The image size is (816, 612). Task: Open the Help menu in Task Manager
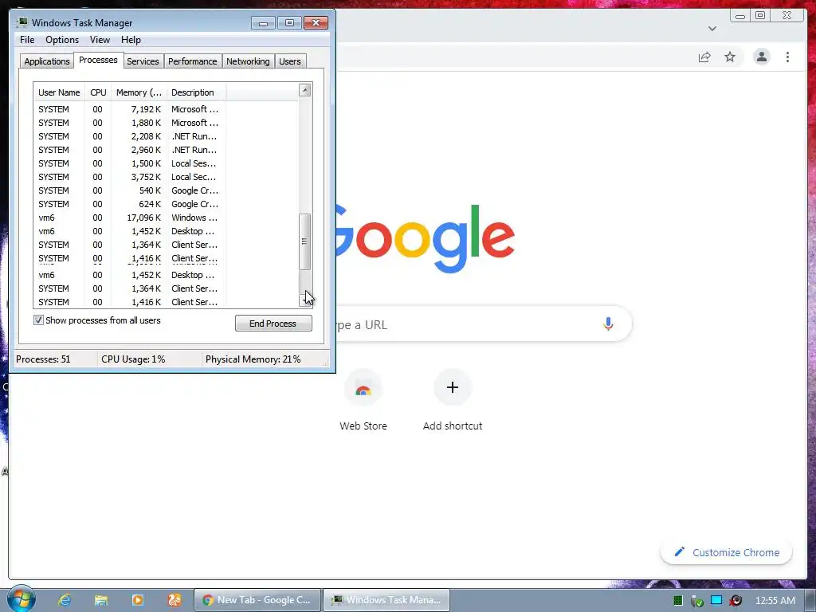tap(131, 40)
